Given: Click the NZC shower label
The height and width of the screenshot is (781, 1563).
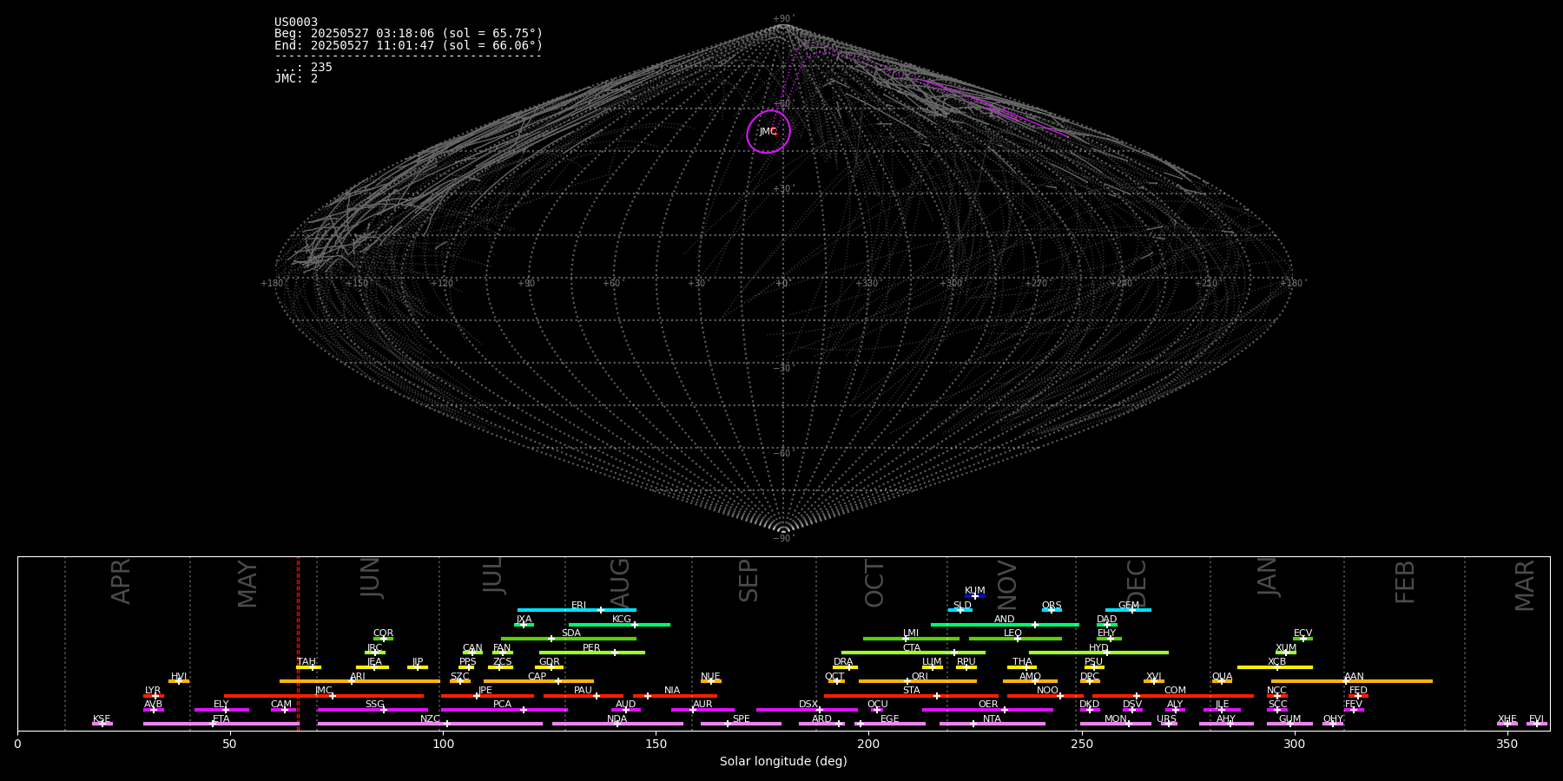Looking at the screenshot, I should coord(431,719).
